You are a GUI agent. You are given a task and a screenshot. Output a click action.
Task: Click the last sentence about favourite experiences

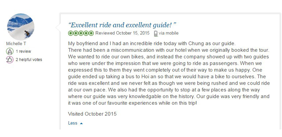[132, 103]
